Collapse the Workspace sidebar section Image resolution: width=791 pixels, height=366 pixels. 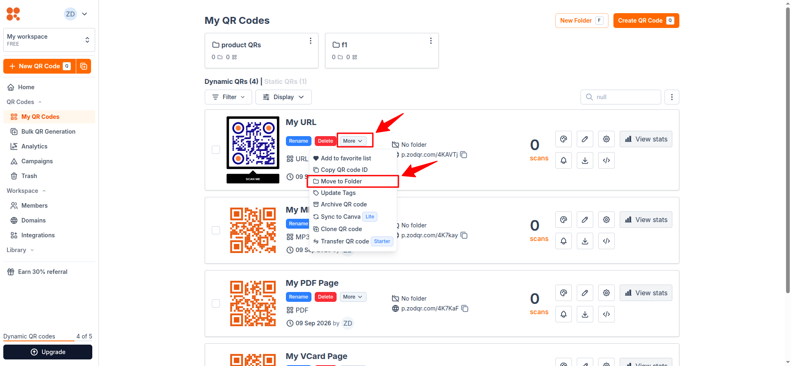(26, 191)
